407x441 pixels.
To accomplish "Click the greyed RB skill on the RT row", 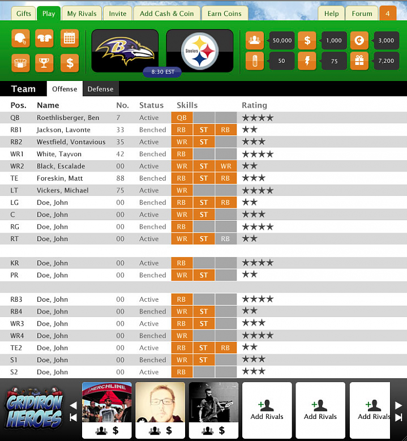I will [x=226, y=239].
